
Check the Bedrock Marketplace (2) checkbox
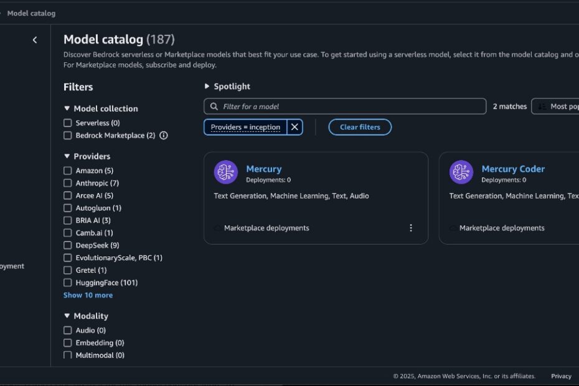68,136
